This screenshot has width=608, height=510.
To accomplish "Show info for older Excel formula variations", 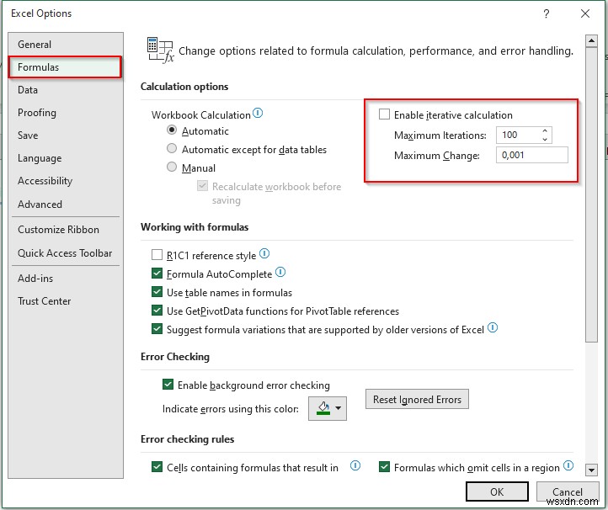I will point(493,328).
